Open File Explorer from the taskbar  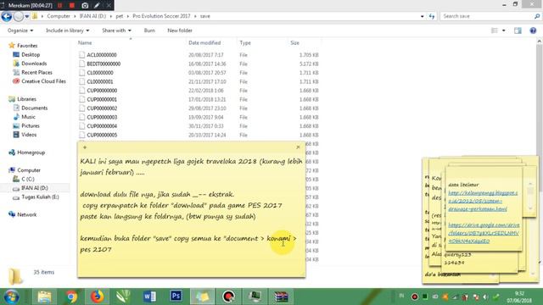[x=45, y=297]
